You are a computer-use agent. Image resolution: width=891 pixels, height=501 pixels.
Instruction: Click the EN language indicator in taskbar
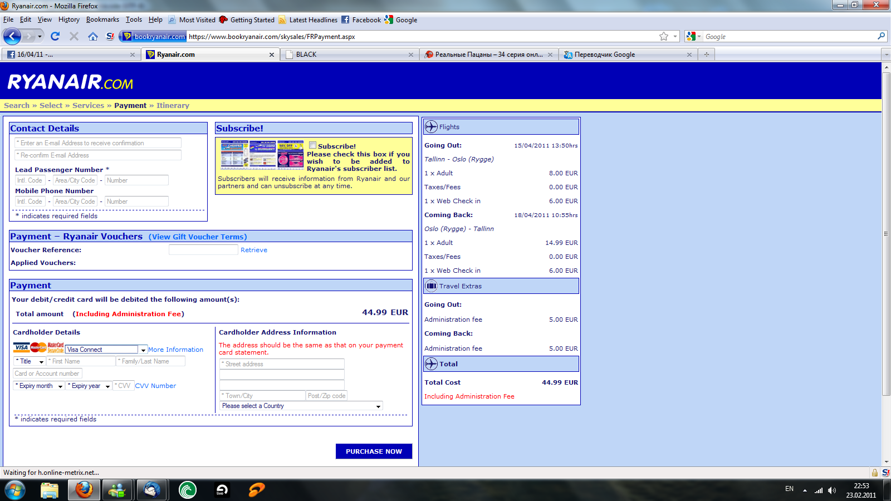coord(789,489)
